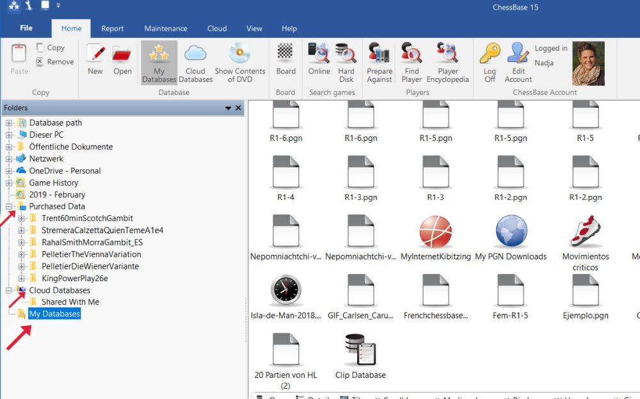Switch to the Home ribbon tab
The image size is (640, 399).
pyautogui.click(x=72, y=29)
